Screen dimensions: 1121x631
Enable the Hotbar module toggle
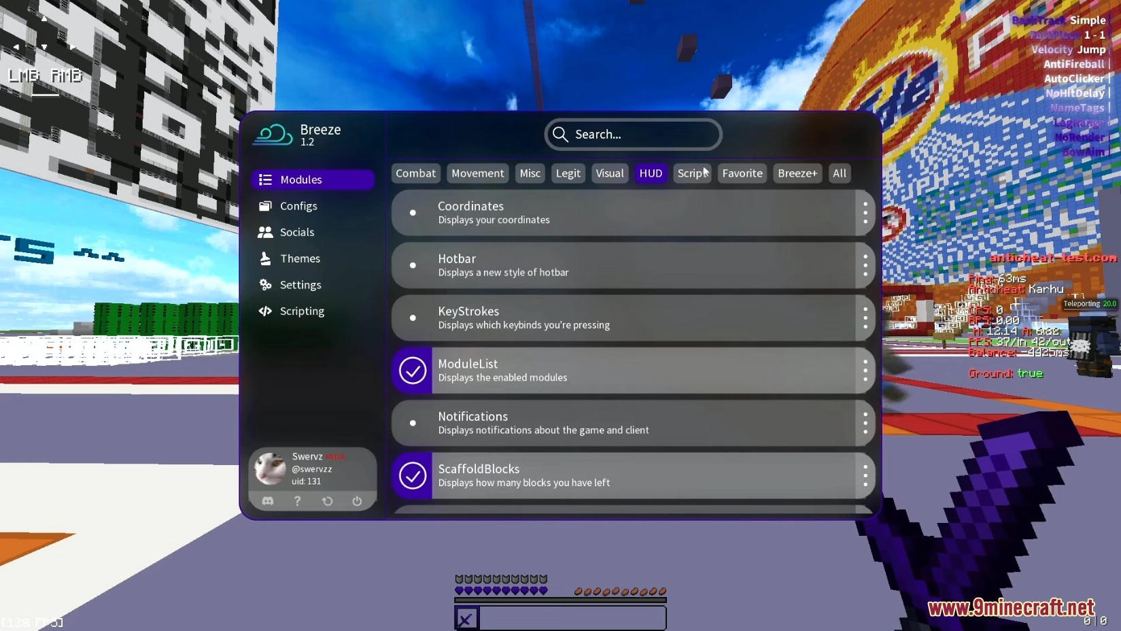(413, 265)
